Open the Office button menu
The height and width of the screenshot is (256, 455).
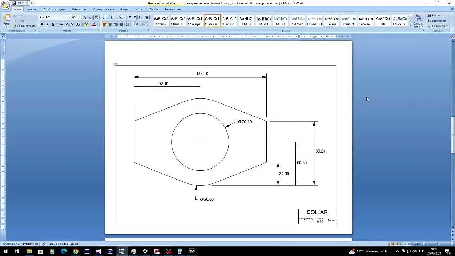click(5, 5)
